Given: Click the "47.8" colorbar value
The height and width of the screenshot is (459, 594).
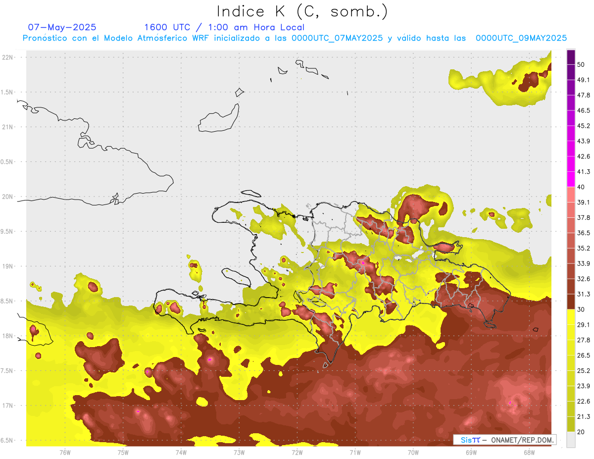Looking at the screenshot, I should (583, 95).
